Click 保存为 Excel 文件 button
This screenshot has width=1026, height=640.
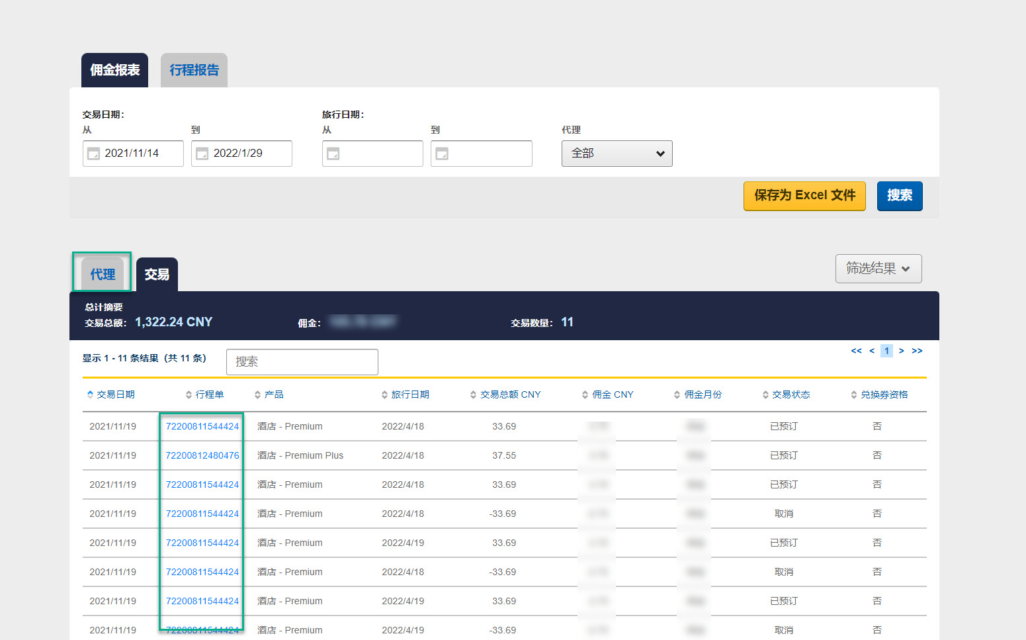804,196
